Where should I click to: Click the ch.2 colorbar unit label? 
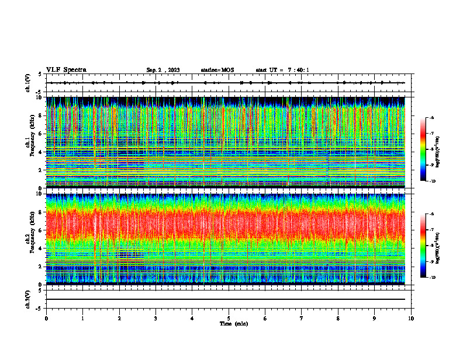coord(438,247)
